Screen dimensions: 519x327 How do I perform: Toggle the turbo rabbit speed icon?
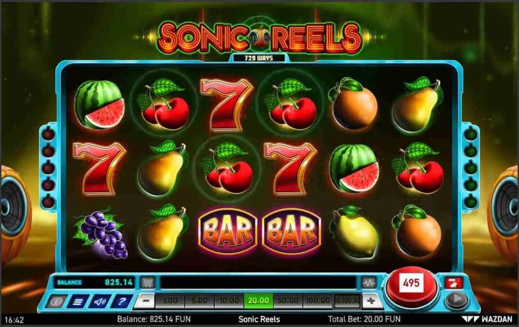click(x=454, y=283)
